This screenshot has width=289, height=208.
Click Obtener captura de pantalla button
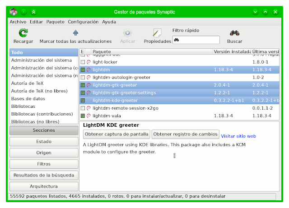pyautogui.click(x=117, y=134)
